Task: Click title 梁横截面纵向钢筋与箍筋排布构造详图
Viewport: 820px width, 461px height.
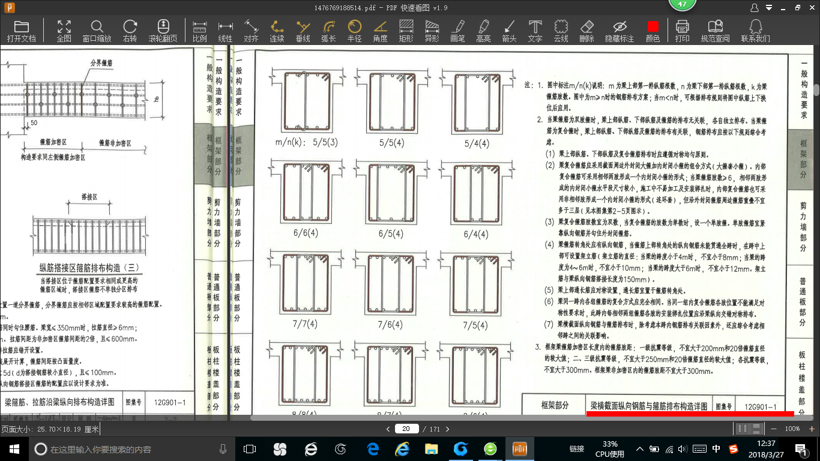Action: point(649,406)
